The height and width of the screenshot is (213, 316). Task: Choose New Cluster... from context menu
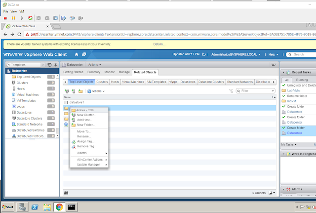click(89, 115)
